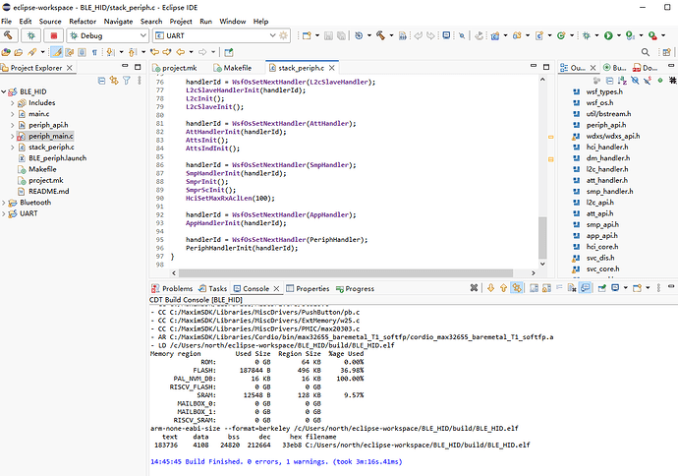The image size is (678, 476).
Task: Select BLE_periph.launch file
Action: click(x=58, y=158)
